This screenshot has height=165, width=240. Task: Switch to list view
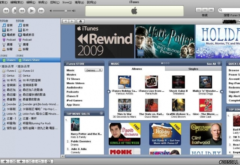click(x=199, y=10)
